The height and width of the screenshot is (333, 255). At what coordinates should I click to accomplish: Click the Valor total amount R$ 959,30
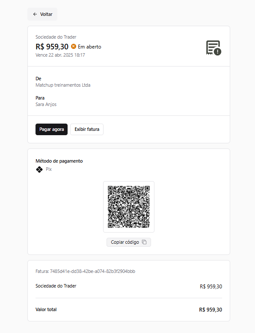click(211, 310)
